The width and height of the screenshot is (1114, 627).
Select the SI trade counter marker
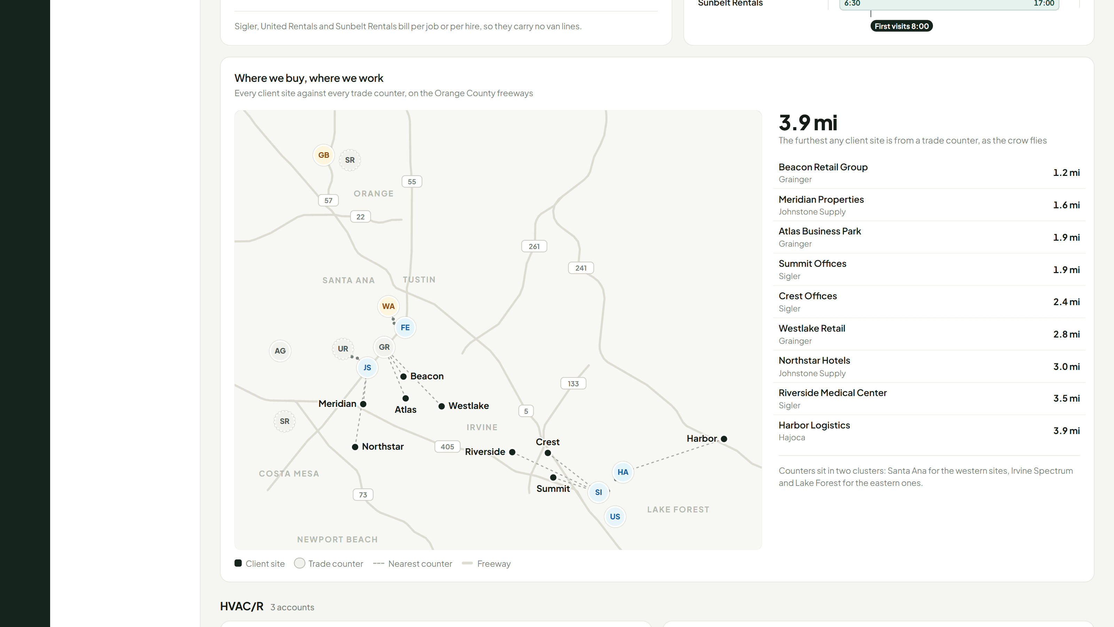(x=598, y=493)
